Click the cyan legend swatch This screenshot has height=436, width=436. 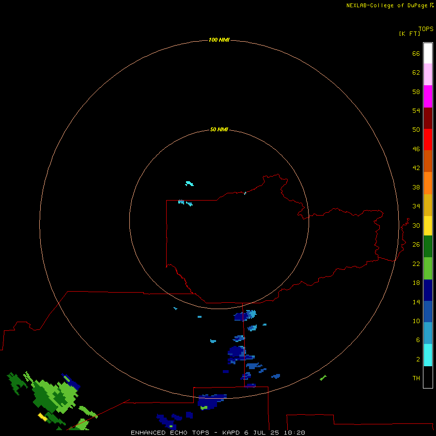428,355
